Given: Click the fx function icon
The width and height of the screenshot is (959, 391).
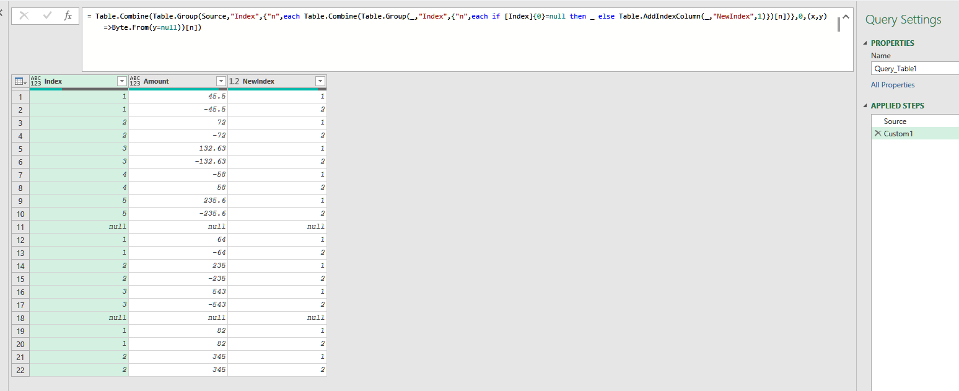Looking at the screenshot, I should click(68, 16).
